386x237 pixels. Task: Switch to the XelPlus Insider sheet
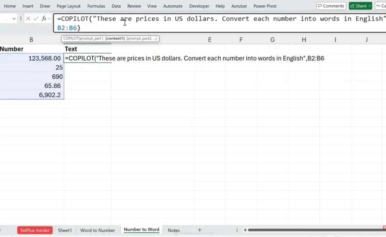[35, 230]
